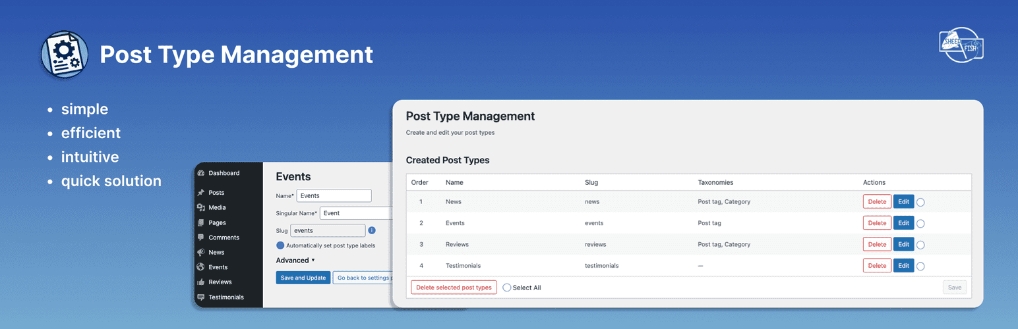The image size is (1018, 329).
Task: Click the Save button in table footer
Action: pyautogui.click(x=954, y=288)
